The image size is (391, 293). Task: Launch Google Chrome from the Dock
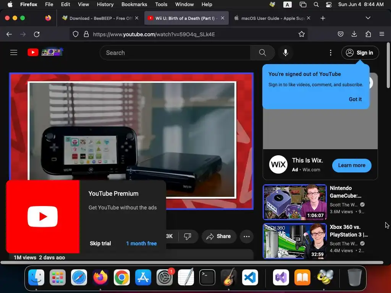point(122,277)
